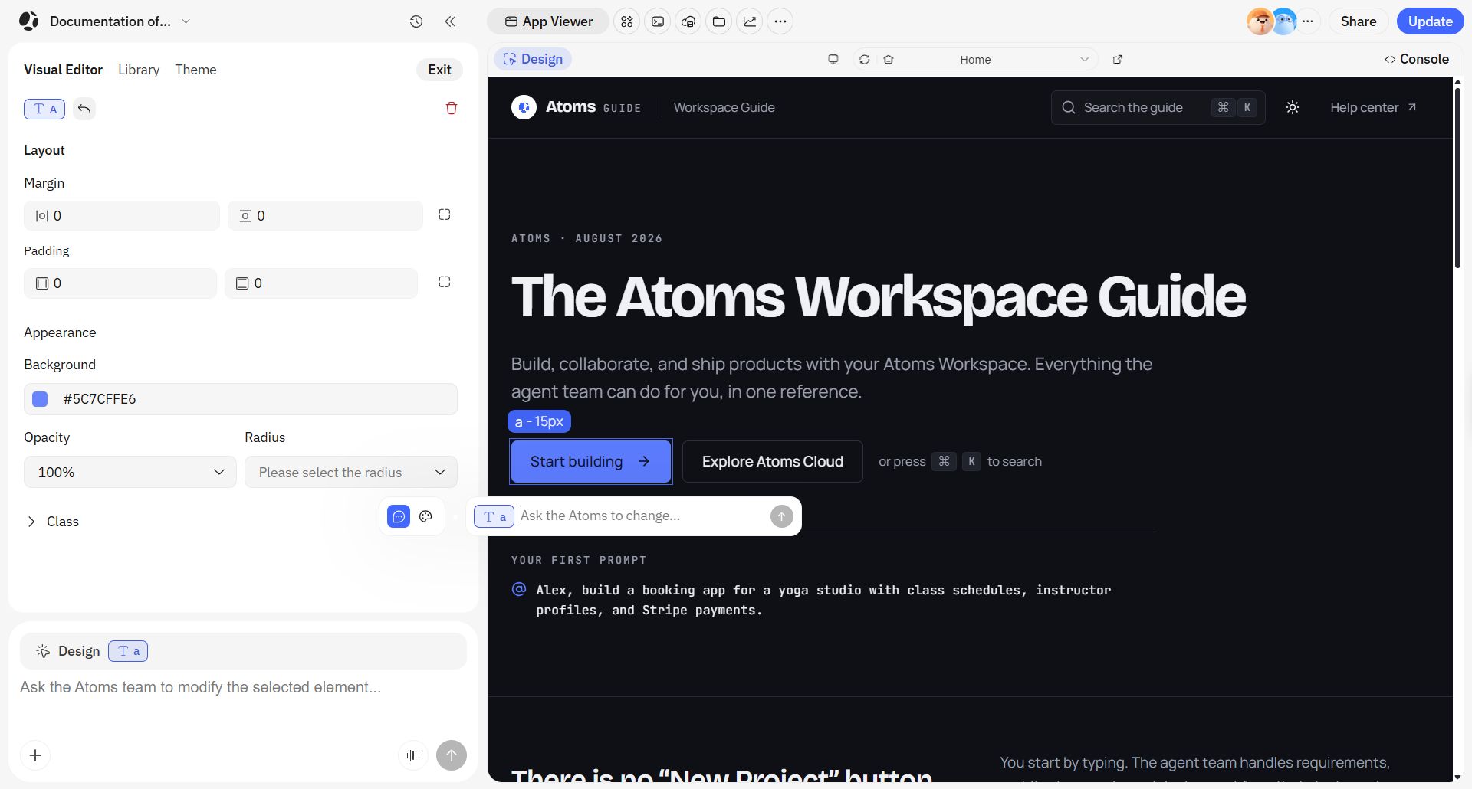Viewport: 1472px width, 789px height.
Task: Open the files folder icon in top toolbar
Action: [719, 21]
